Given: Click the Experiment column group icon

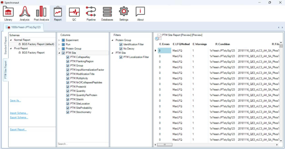Looking at the screenshot, I should pyautogui.click(x=63, y=40).
